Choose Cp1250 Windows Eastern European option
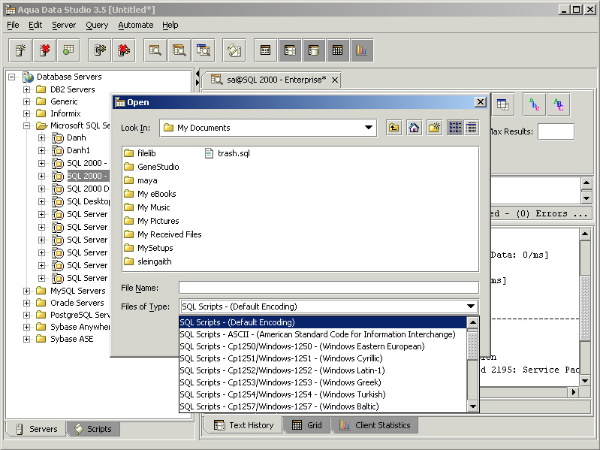 pos(323,346)
